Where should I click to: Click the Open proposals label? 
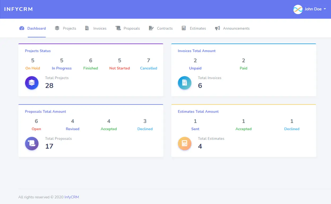pyautogui.click(x=36, y=129)
